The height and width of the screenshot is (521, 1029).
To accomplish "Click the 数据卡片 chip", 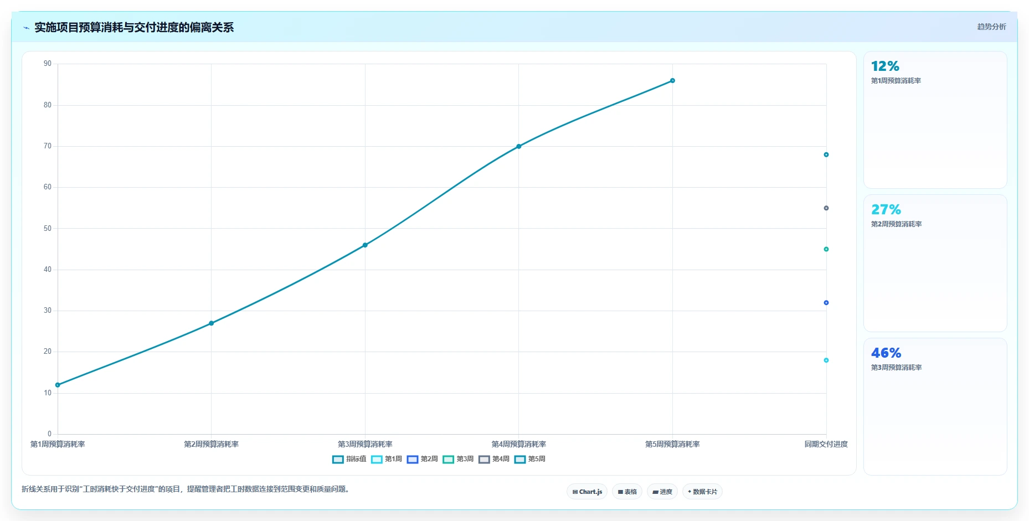I will [702, 492].
